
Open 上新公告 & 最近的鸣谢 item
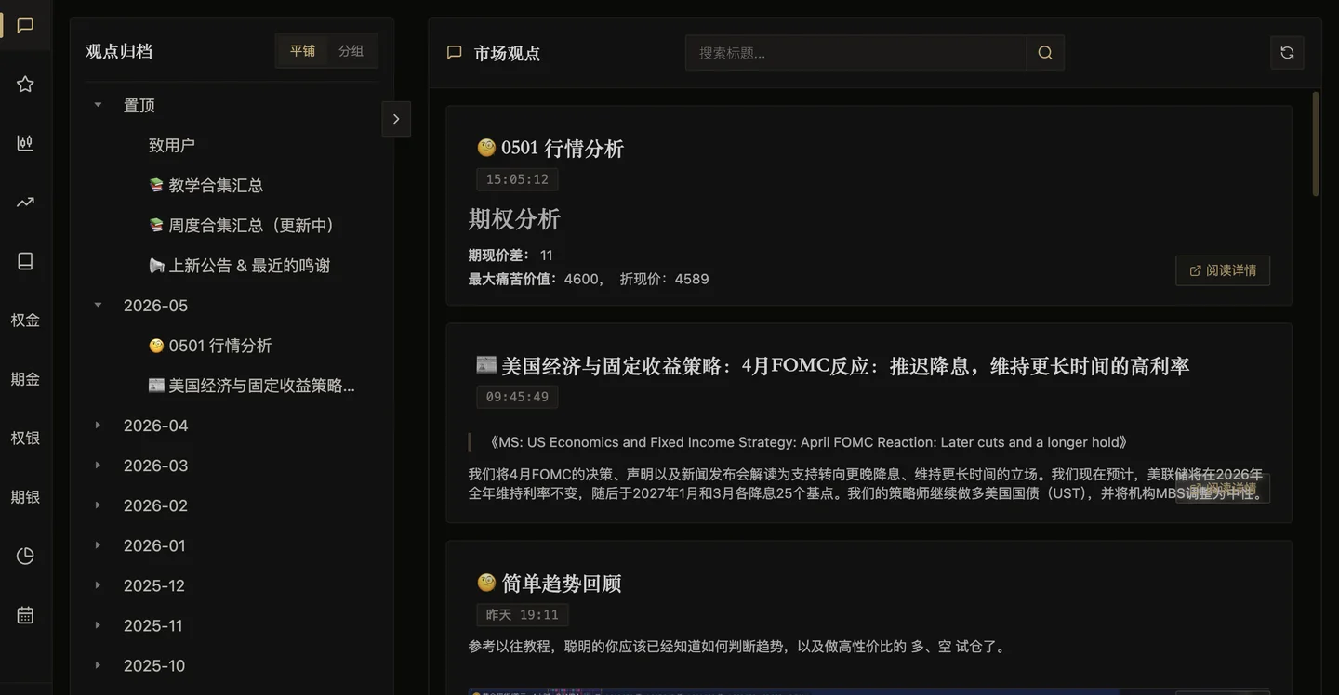240,266
